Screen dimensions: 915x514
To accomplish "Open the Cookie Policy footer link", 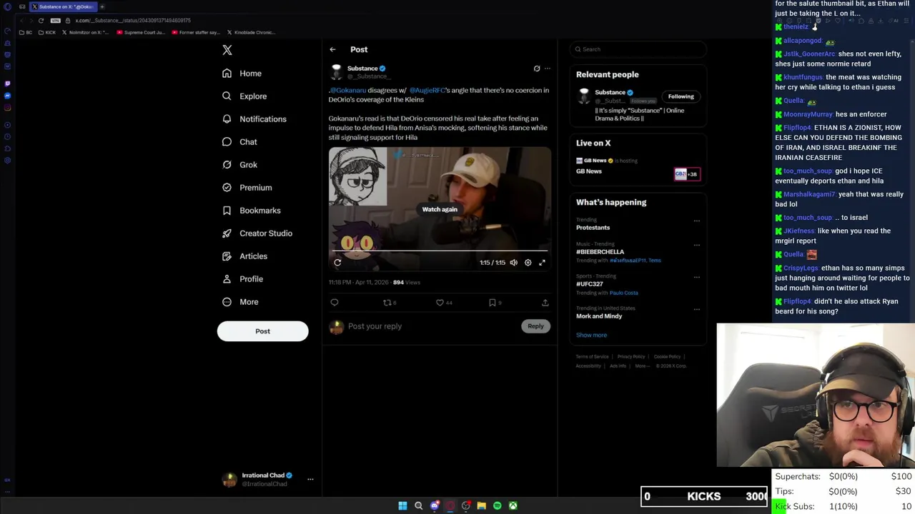I will tap(667, 357).
